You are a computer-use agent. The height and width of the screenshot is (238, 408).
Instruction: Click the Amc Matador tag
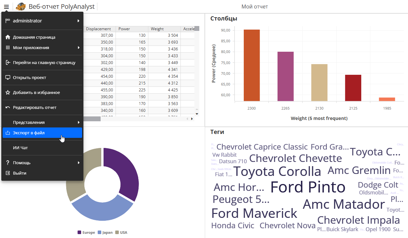(x=344, y=204)
